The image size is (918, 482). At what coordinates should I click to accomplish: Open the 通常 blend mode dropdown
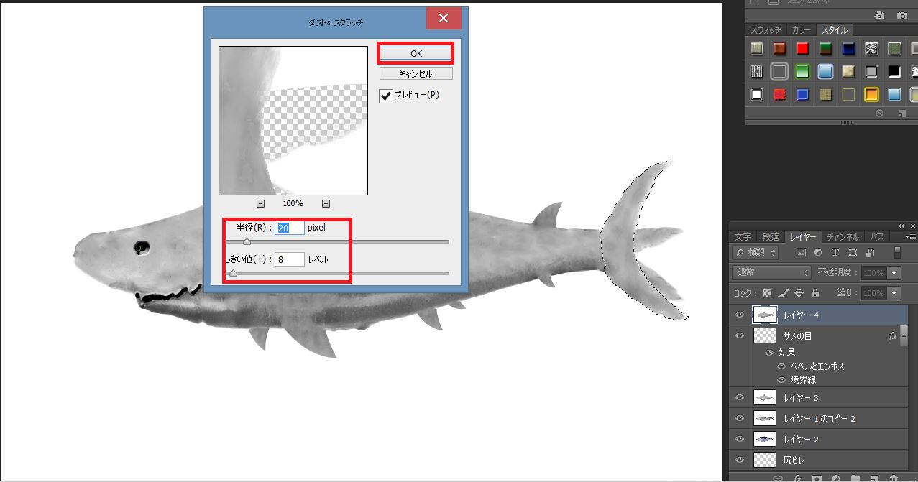click(771, 273)
